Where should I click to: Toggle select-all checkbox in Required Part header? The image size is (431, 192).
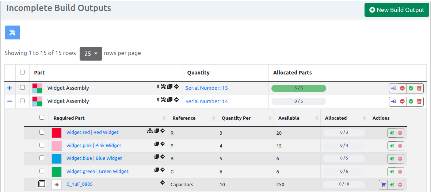click(42, 118)
